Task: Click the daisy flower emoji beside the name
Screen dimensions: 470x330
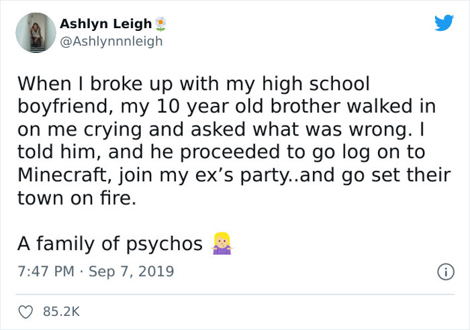Action: 160,24
